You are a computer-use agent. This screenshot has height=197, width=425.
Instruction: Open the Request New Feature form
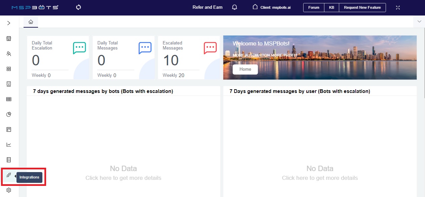pyautogui.click(x=362, y=7)
